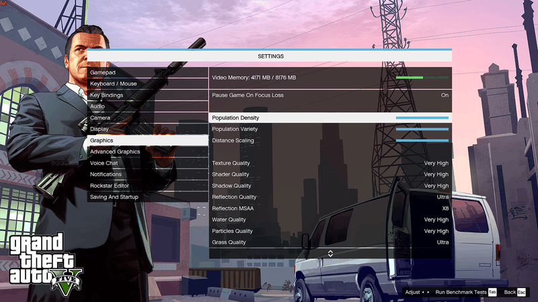Click the Tab key icon
Viewport: 538px width, 302px height.
click(492, 292)
